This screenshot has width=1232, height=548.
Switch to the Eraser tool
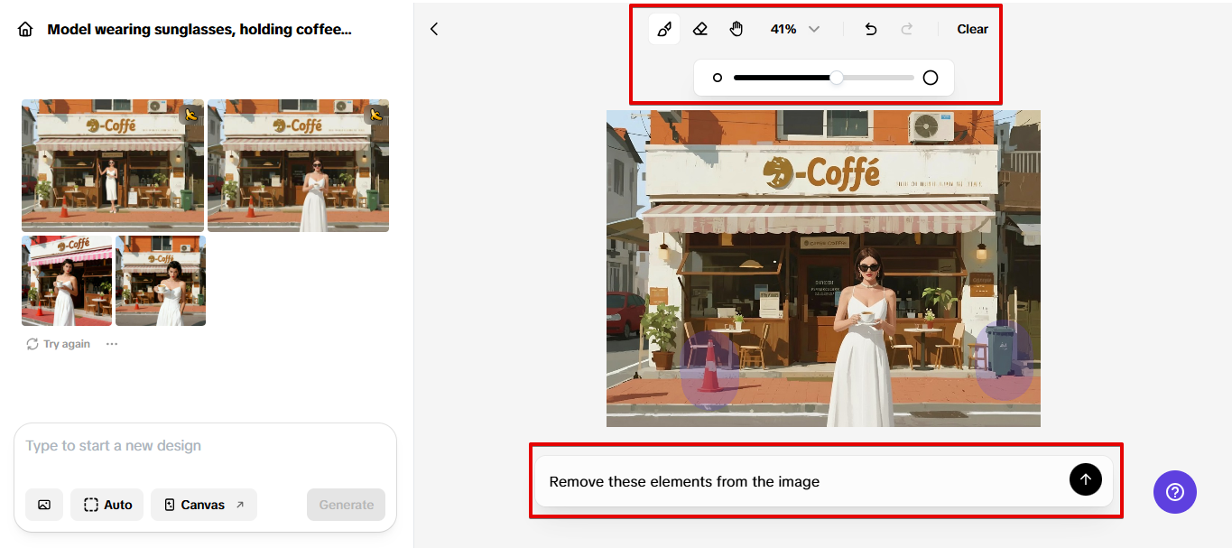pyautogui.click(x=700, y=29)
